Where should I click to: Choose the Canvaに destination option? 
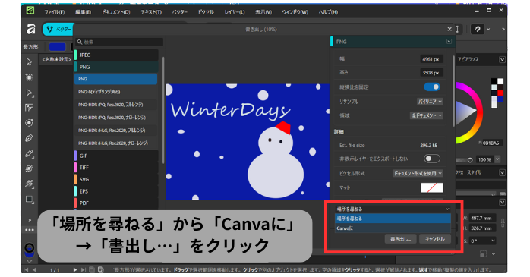[393, 228]
